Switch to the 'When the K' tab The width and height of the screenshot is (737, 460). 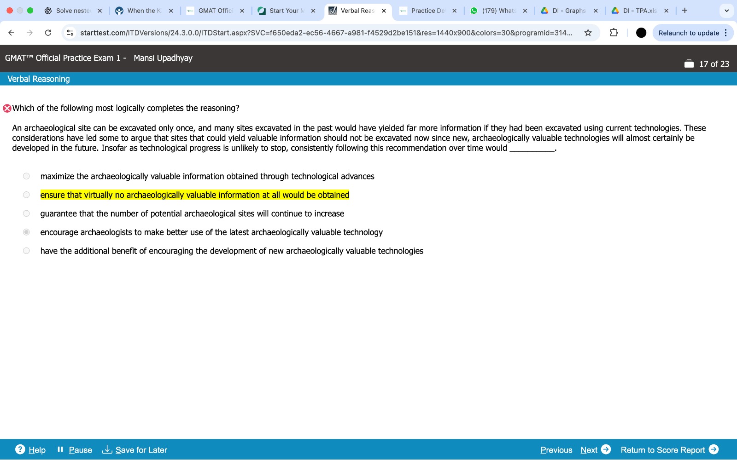144,11
